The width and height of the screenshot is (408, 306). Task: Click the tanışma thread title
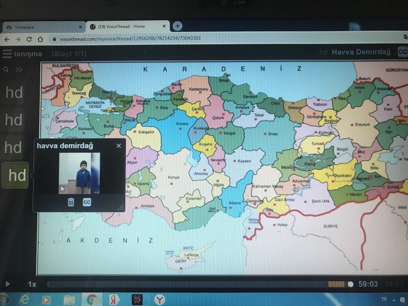(x=26, y=53)
